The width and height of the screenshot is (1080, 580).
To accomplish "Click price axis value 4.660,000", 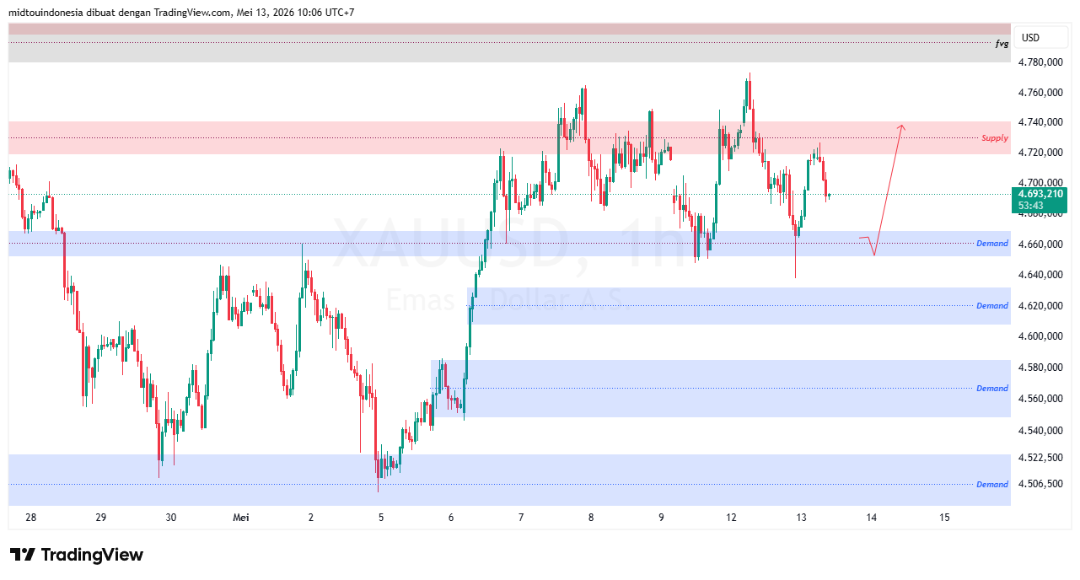I will tap(1040, 244).
